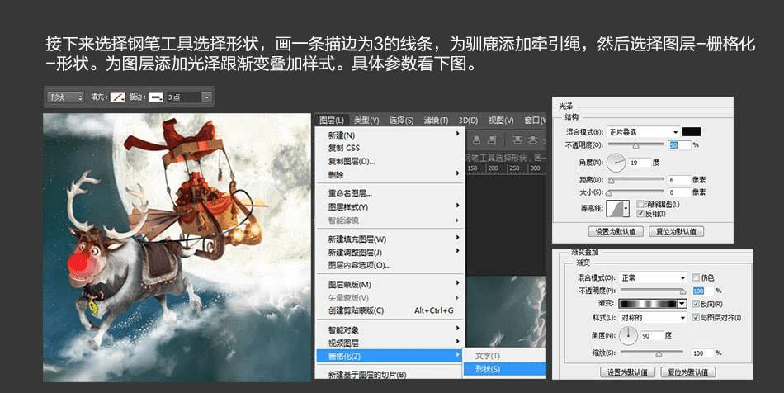Click the satin angle field 19
This screenshot has width=784, height=393.
pyautogui.click(x=640, y=163)
